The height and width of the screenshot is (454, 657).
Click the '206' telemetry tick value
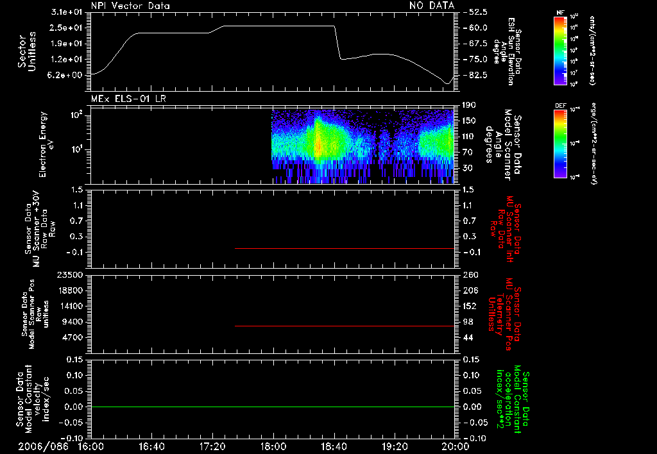(x=470, y=290)
